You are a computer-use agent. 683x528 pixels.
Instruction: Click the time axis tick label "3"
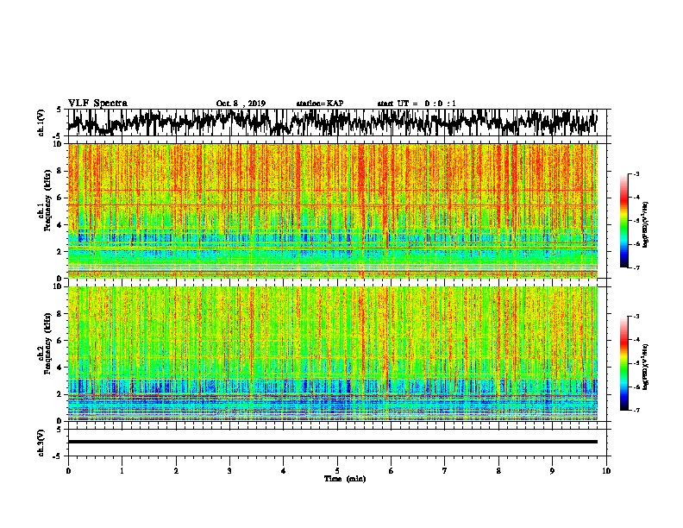(x=229, y=470)
